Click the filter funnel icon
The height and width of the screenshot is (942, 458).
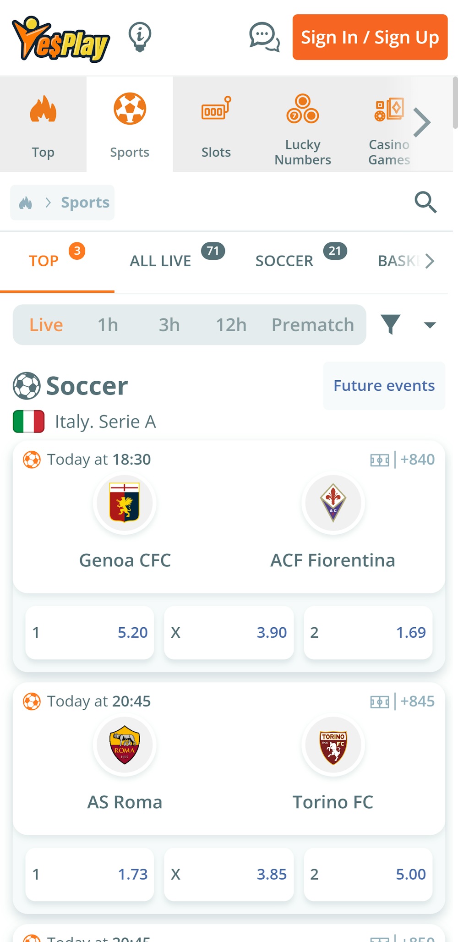coord(391,324)
